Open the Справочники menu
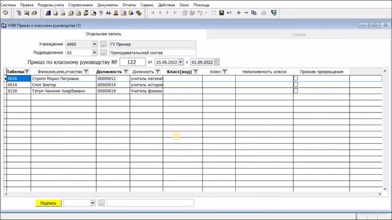 (x=80, y=5)
